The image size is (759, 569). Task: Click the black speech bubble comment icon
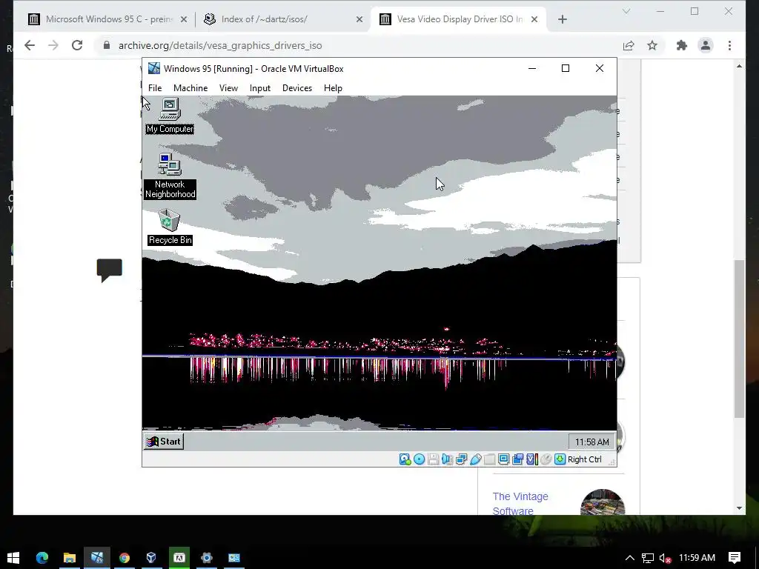110,270
